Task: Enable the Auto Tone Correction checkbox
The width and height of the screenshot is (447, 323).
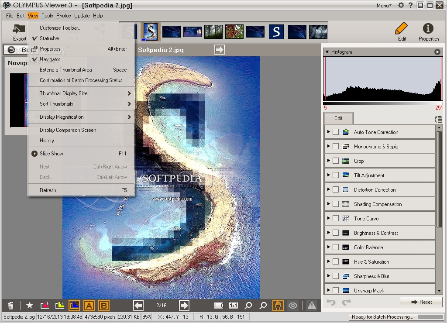Action: click(x=336, y=132)
